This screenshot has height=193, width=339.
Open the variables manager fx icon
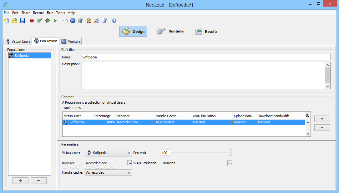[x=73, y=21]
